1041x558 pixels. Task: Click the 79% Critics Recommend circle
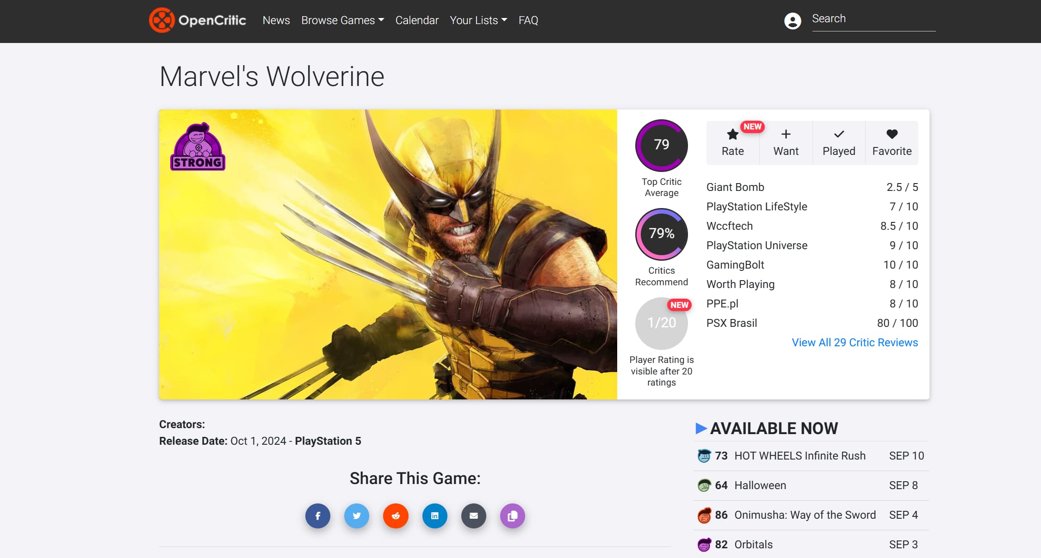click(662, 234)
